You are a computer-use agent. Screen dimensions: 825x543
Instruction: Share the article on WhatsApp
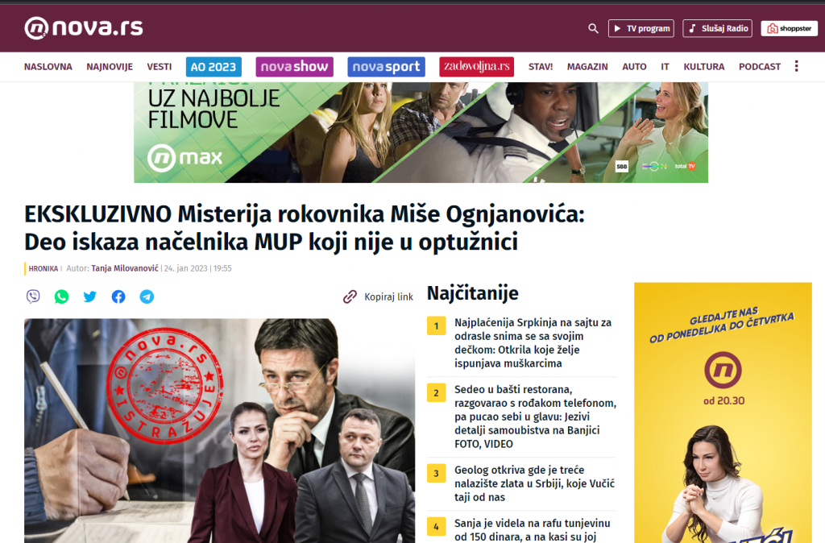click(x=61, y=296)
